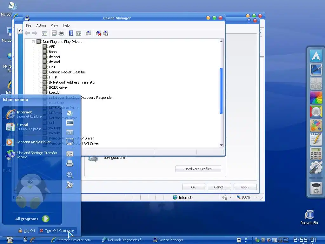The image size is (325, 244).
Task: Click the Properties toolbar icon in Device Manager
Action: [54, 33]
